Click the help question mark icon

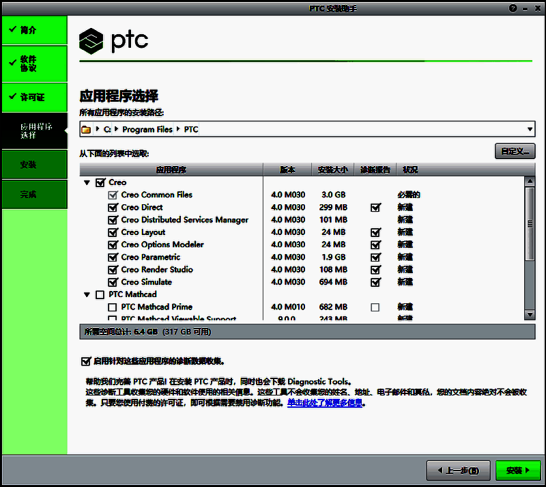point(513,8)
